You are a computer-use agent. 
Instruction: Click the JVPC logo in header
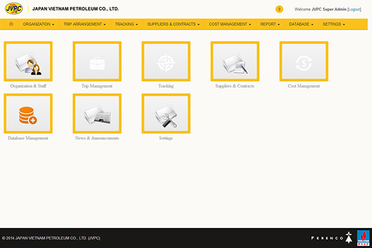(x=14, y=9)
